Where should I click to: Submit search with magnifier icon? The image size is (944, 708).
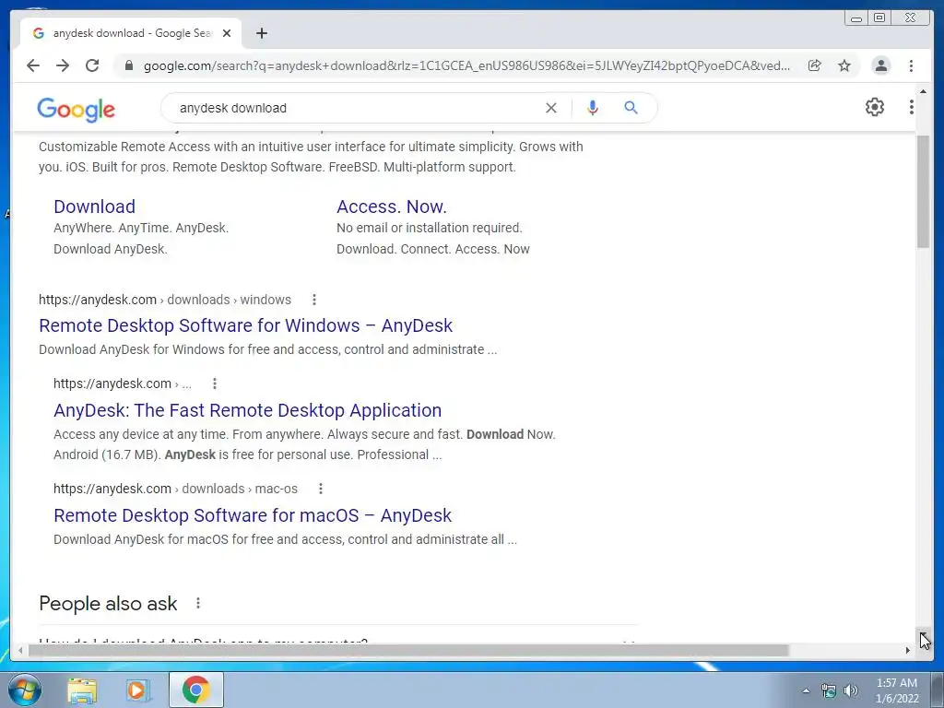(631, 108)
